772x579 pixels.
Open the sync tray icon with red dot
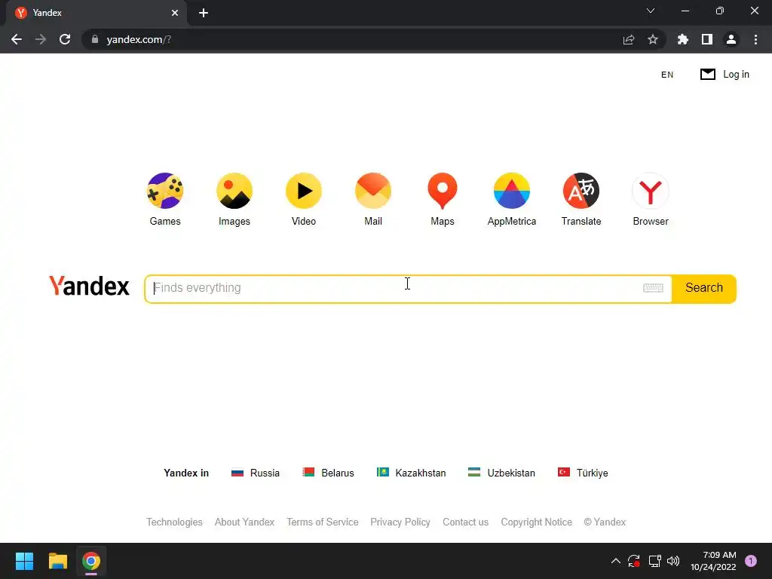tap(633, 561)
